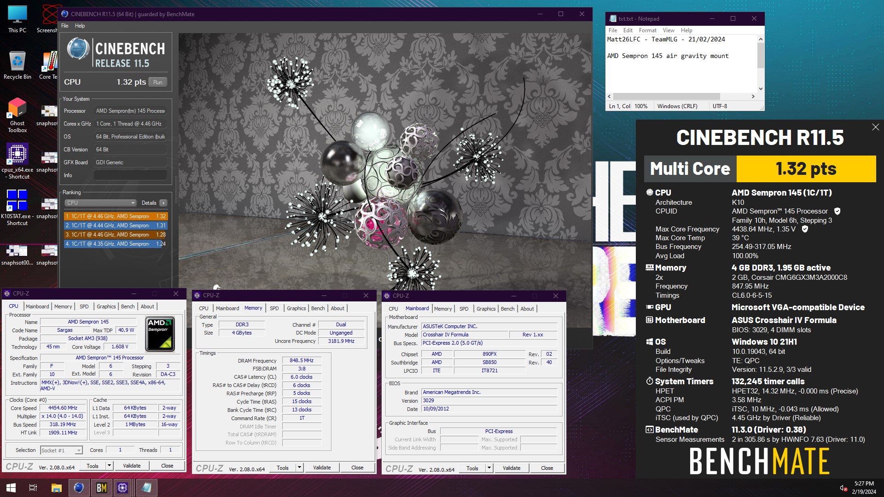Click Close button in first CPU-Z window

(167, 466)
